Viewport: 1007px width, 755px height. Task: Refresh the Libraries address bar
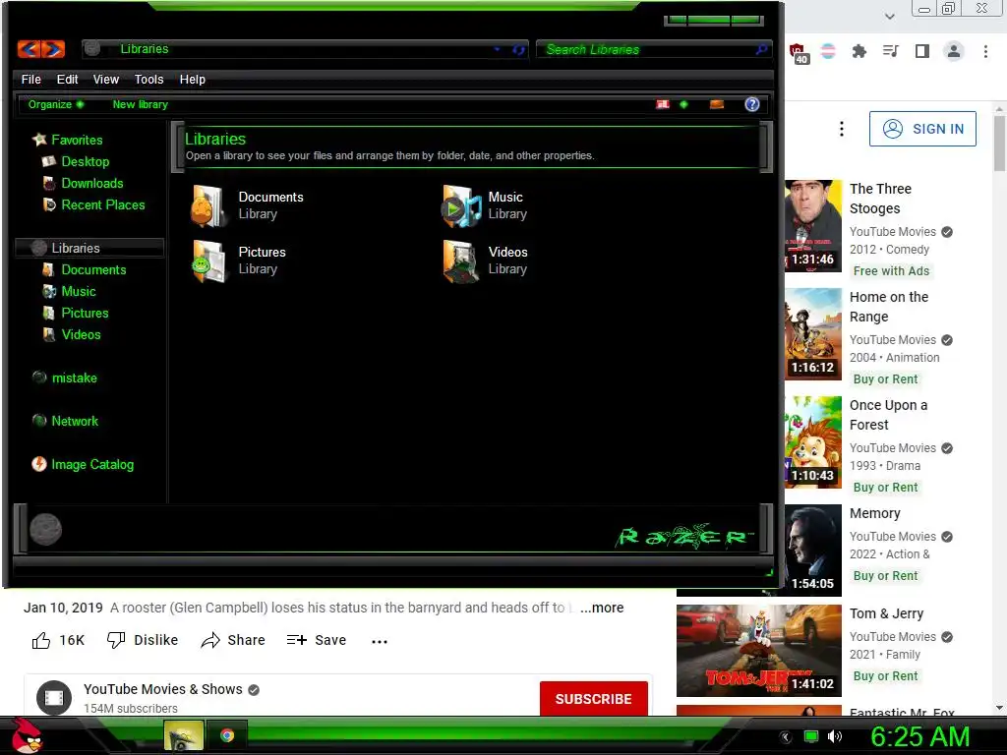point(518,49)
